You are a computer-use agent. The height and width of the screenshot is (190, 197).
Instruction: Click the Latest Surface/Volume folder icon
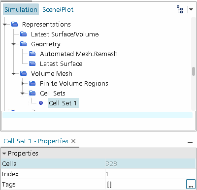24,34
